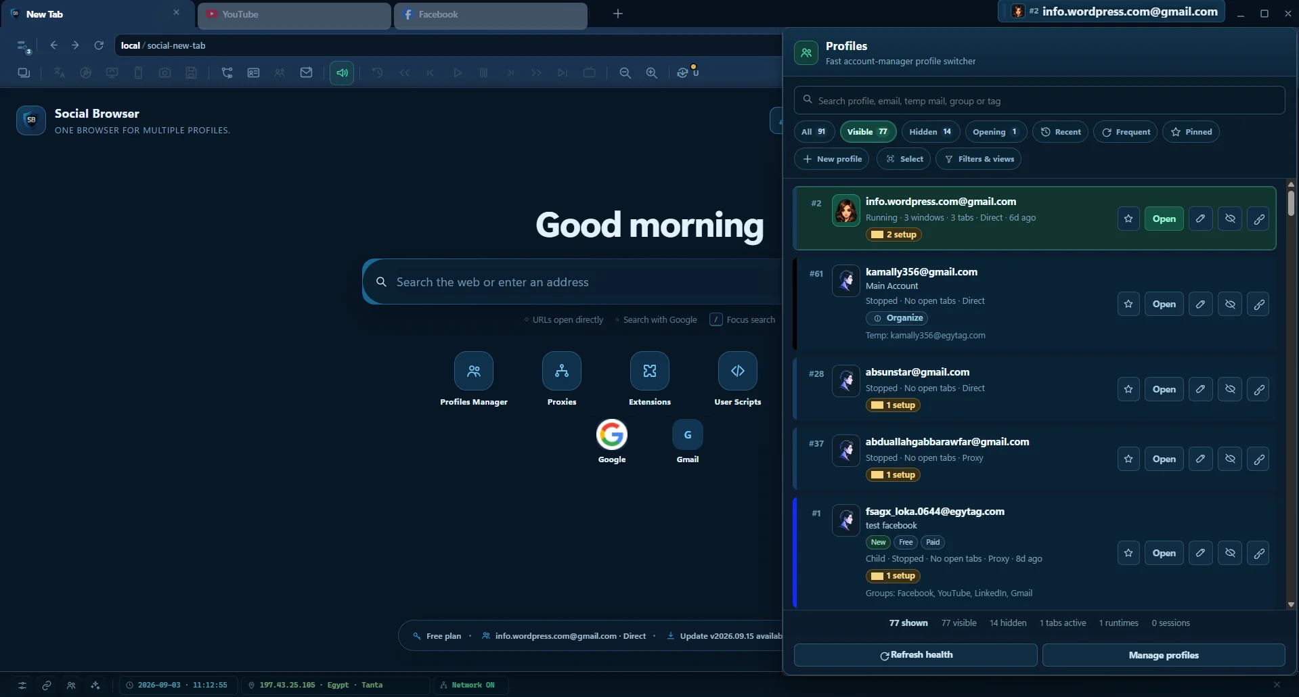
Task: Click the profiles people icon in the toolbar
Action: (x=280, y=73)
